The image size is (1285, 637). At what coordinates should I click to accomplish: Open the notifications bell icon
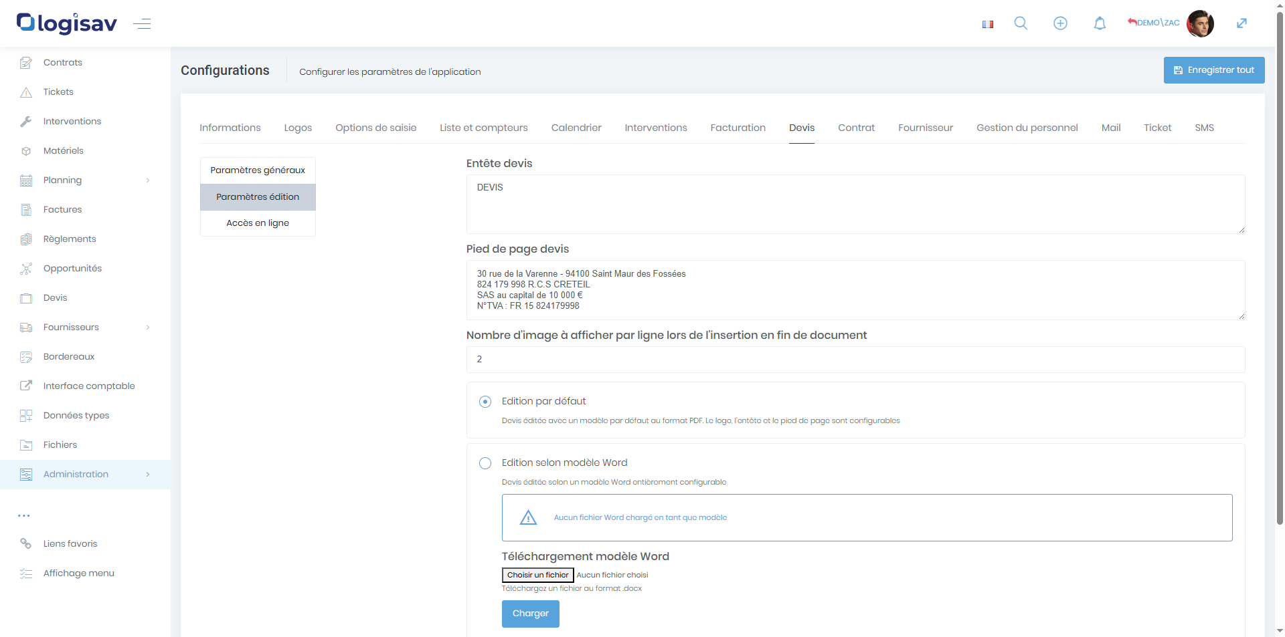pyautogui.click(x=1100, y=23)
